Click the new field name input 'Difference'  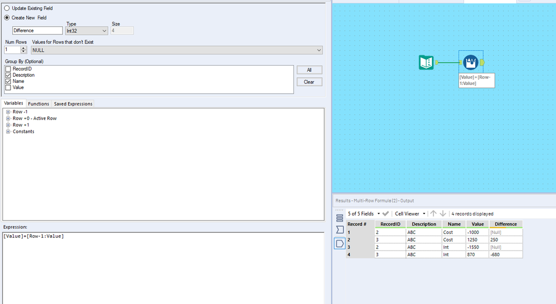pyautogui.click(x=37, y=31)
